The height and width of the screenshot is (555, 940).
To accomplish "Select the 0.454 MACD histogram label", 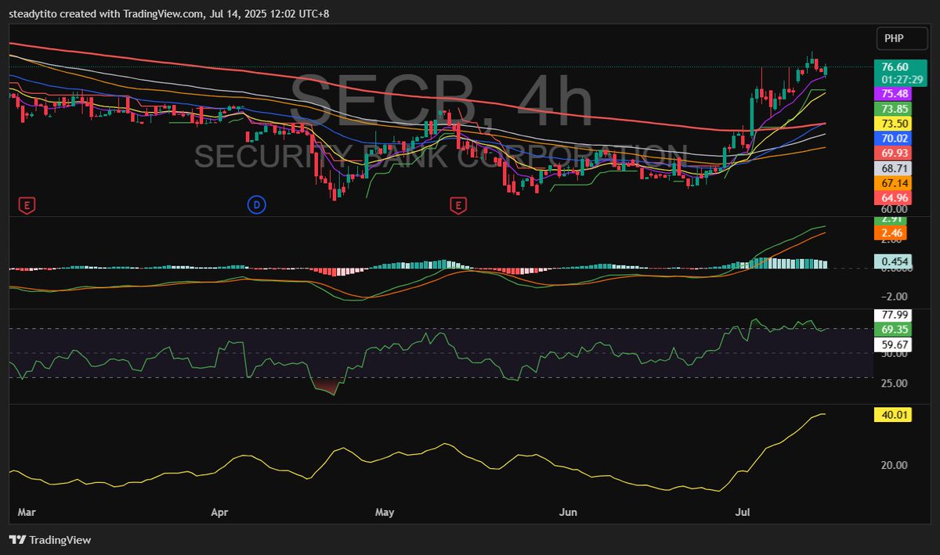I will tap(894, 261).
